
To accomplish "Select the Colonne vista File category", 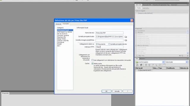I will point(63,41).
